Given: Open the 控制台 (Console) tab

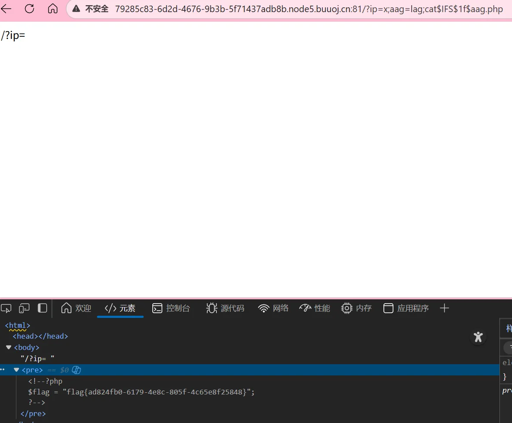Looking at the screenshot, I should coord(171,308).
